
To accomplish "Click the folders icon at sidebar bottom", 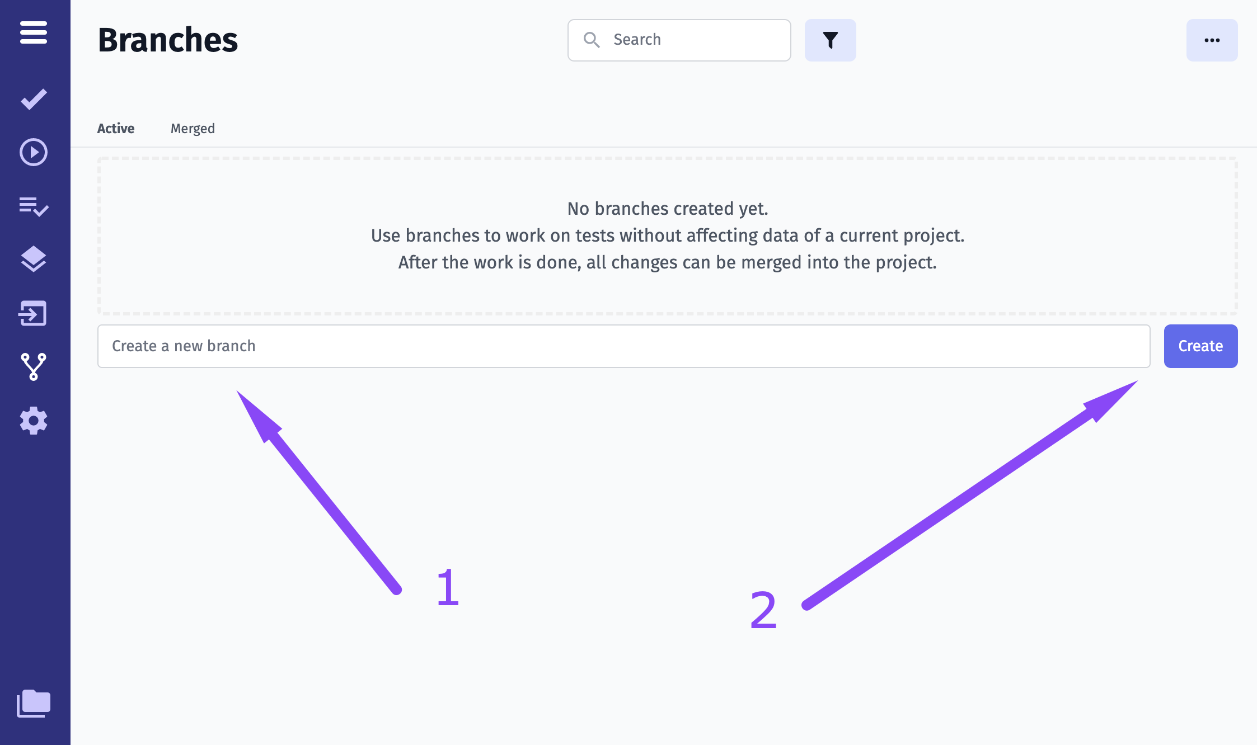I will tap(34, 703).
